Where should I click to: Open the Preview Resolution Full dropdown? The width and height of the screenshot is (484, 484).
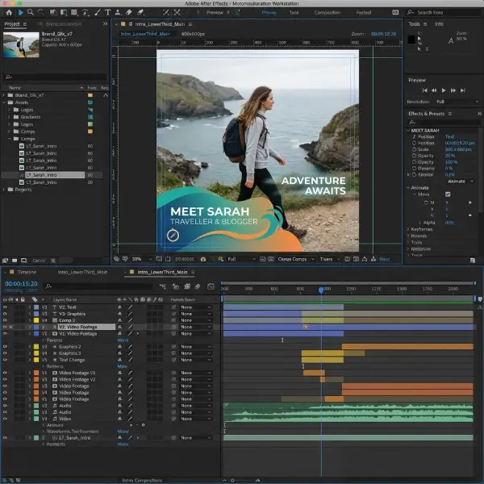457,102
